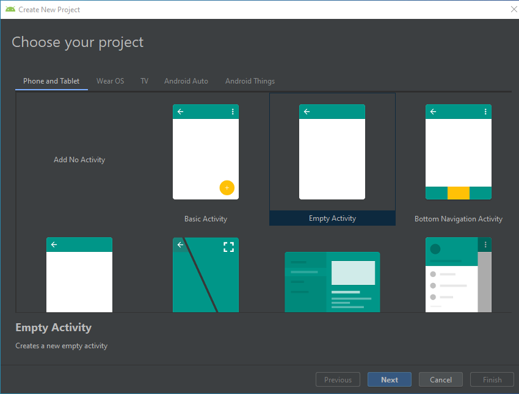Select the Phone and Tablet tab

pos(51,81)
